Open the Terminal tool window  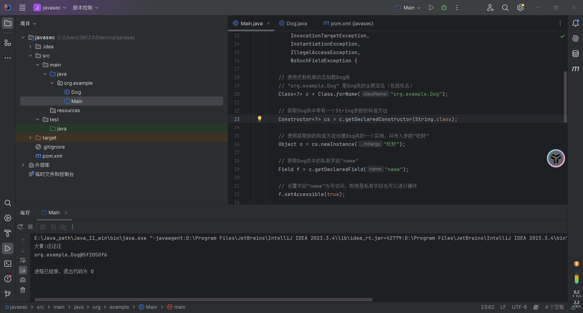(x=8, y=263)
